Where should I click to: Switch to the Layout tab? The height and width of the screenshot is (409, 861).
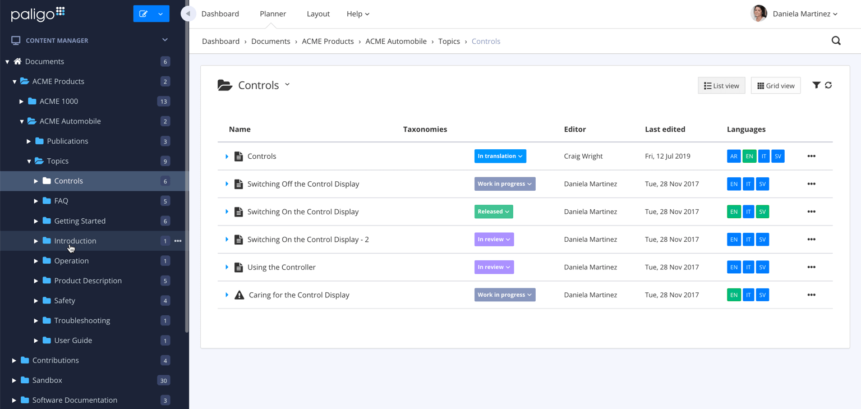point(318,13)
